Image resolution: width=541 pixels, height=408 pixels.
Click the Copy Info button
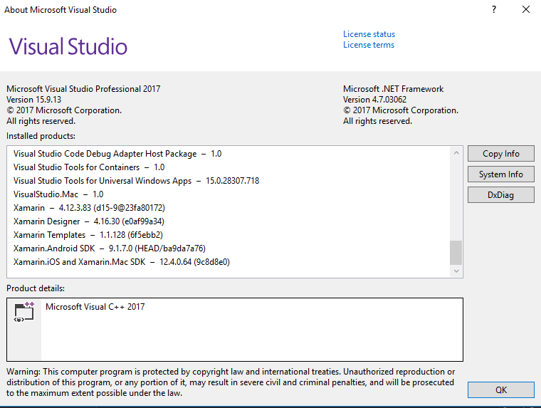pyautogui.click(x=500, y=154)
